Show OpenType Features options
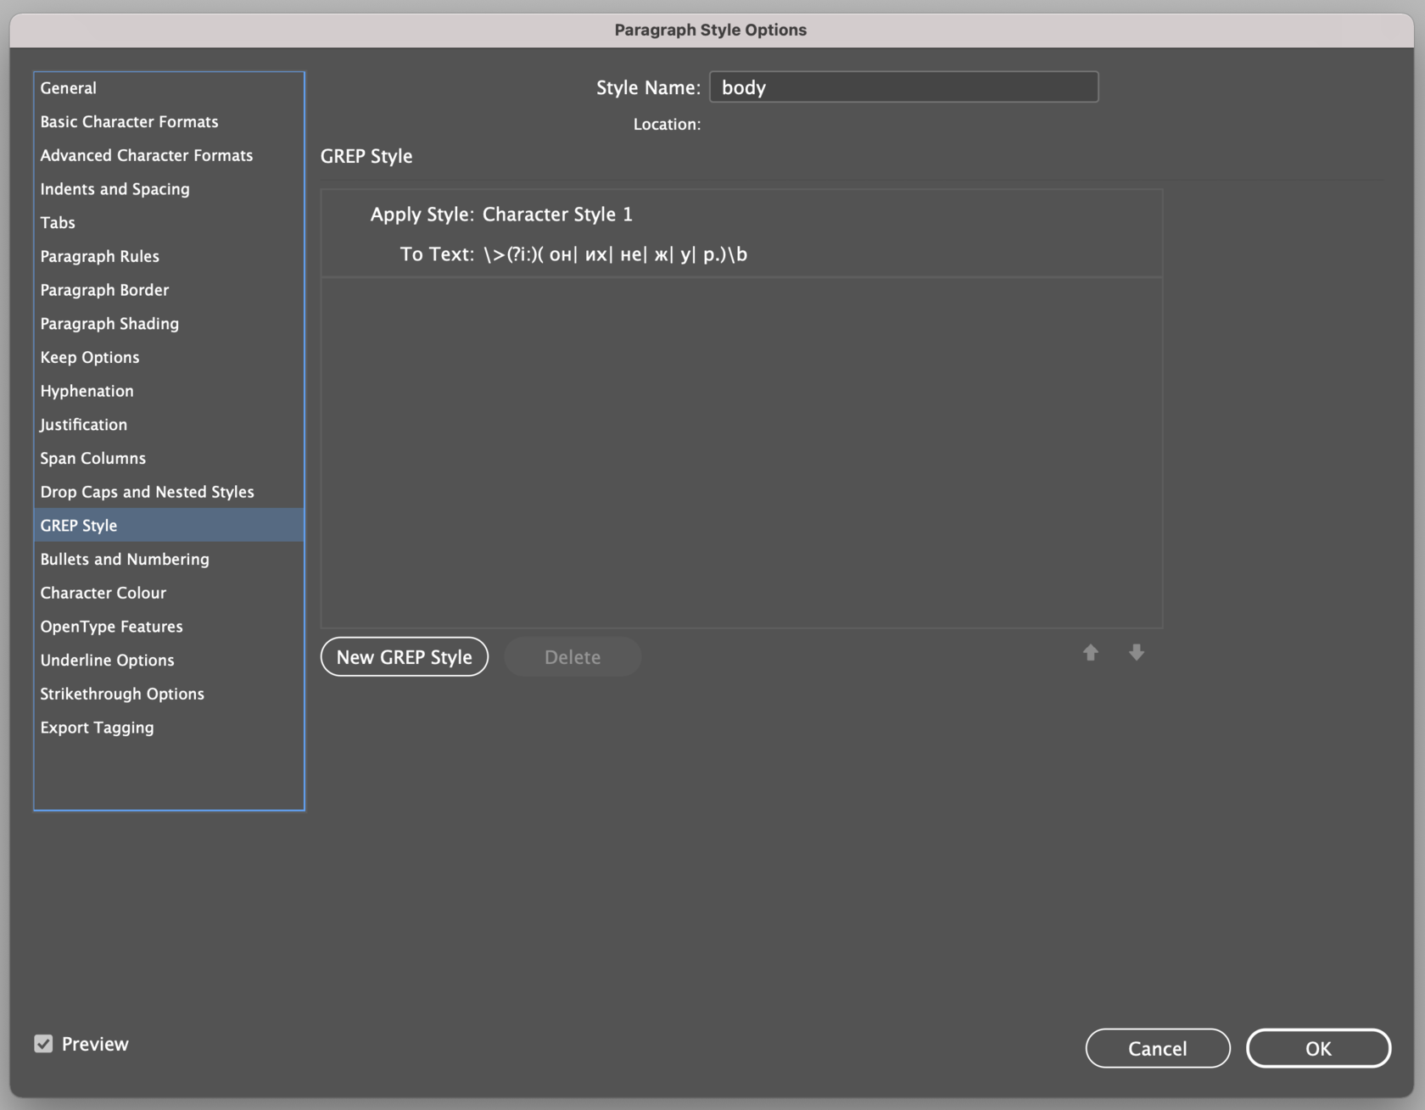The height and width of the screenshot is (1110, 1425). click(112, 627)
